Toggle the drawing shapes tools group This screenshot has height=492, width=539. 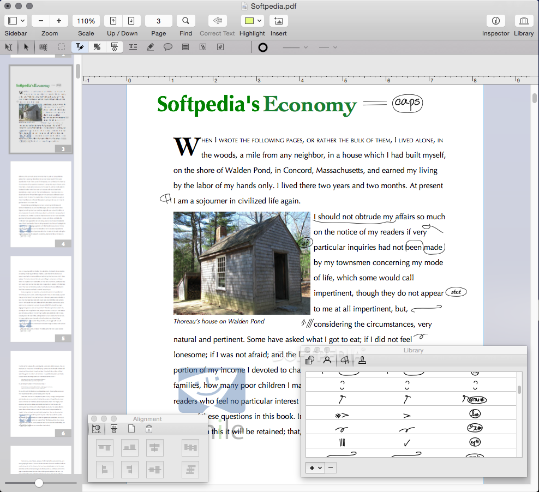click(97, 47)
